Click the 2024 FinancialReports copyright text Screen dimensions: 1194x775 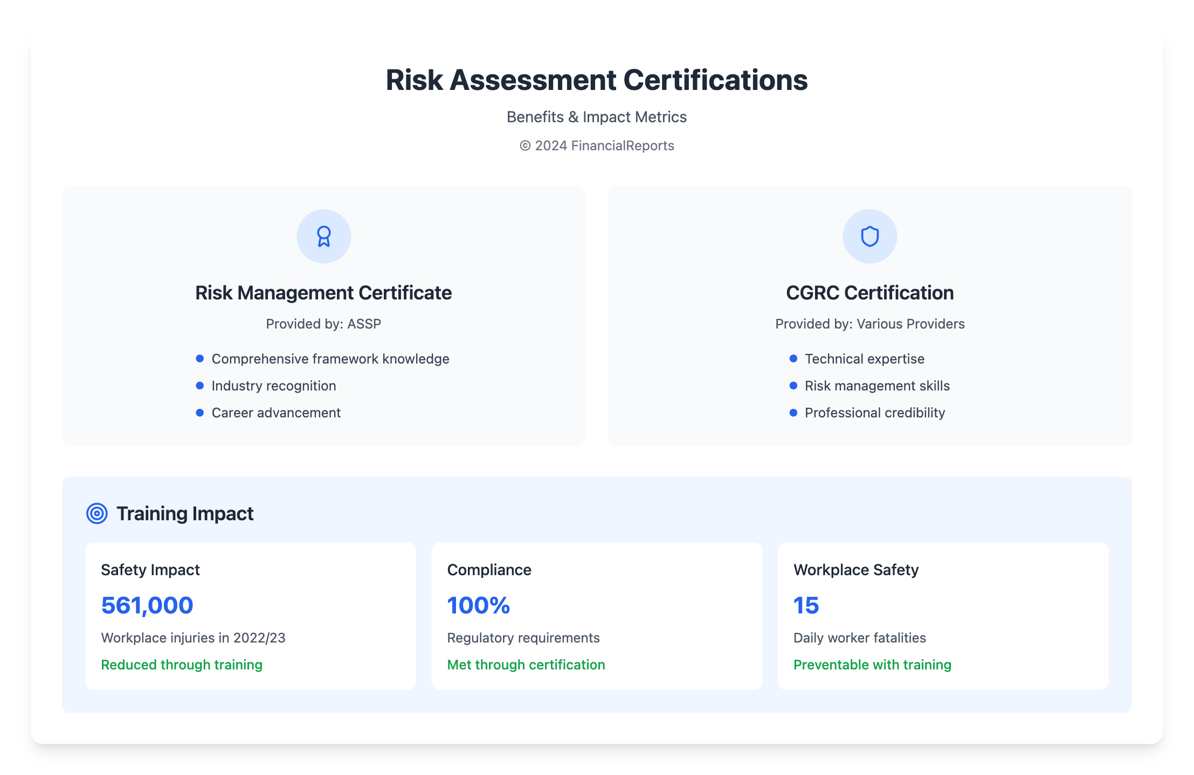pos(597,146)
